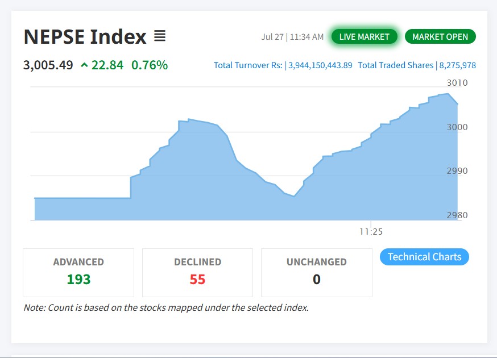The height and width of the screenshot is (358, 497).
Task: Click the 3010 axis label on chart
Action: pos(457,83)
